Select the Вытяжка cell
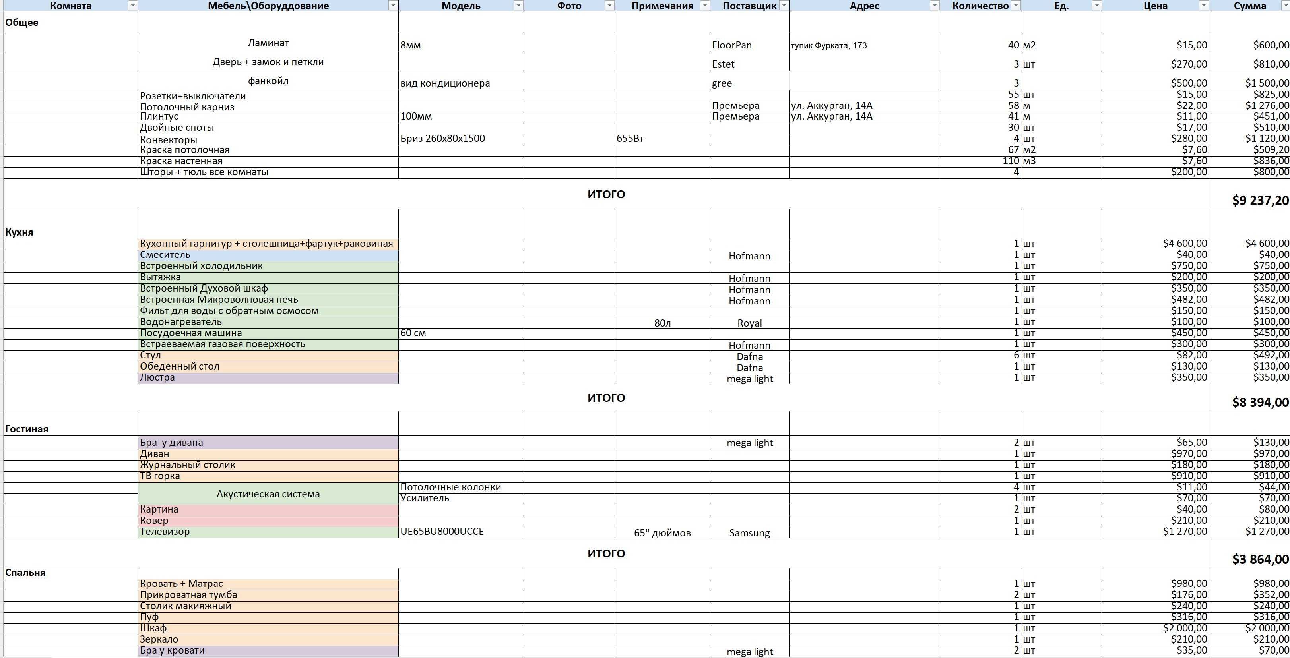This screenshot has width=1290, height=658. (268, 277)
